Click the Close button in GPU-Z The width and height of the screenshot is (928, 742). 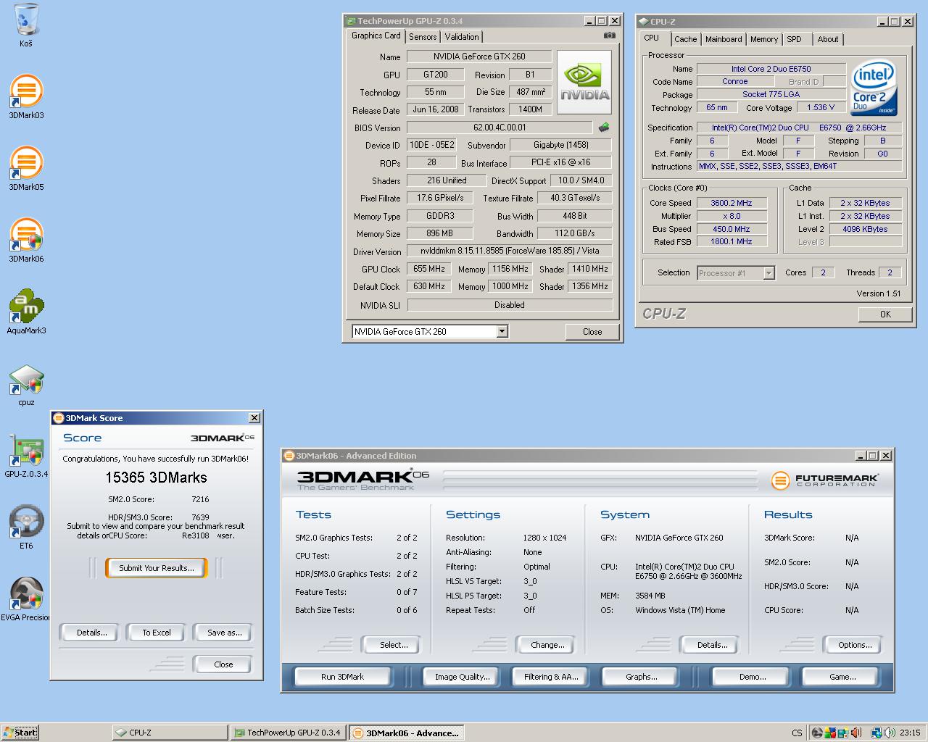click(592, 331)
